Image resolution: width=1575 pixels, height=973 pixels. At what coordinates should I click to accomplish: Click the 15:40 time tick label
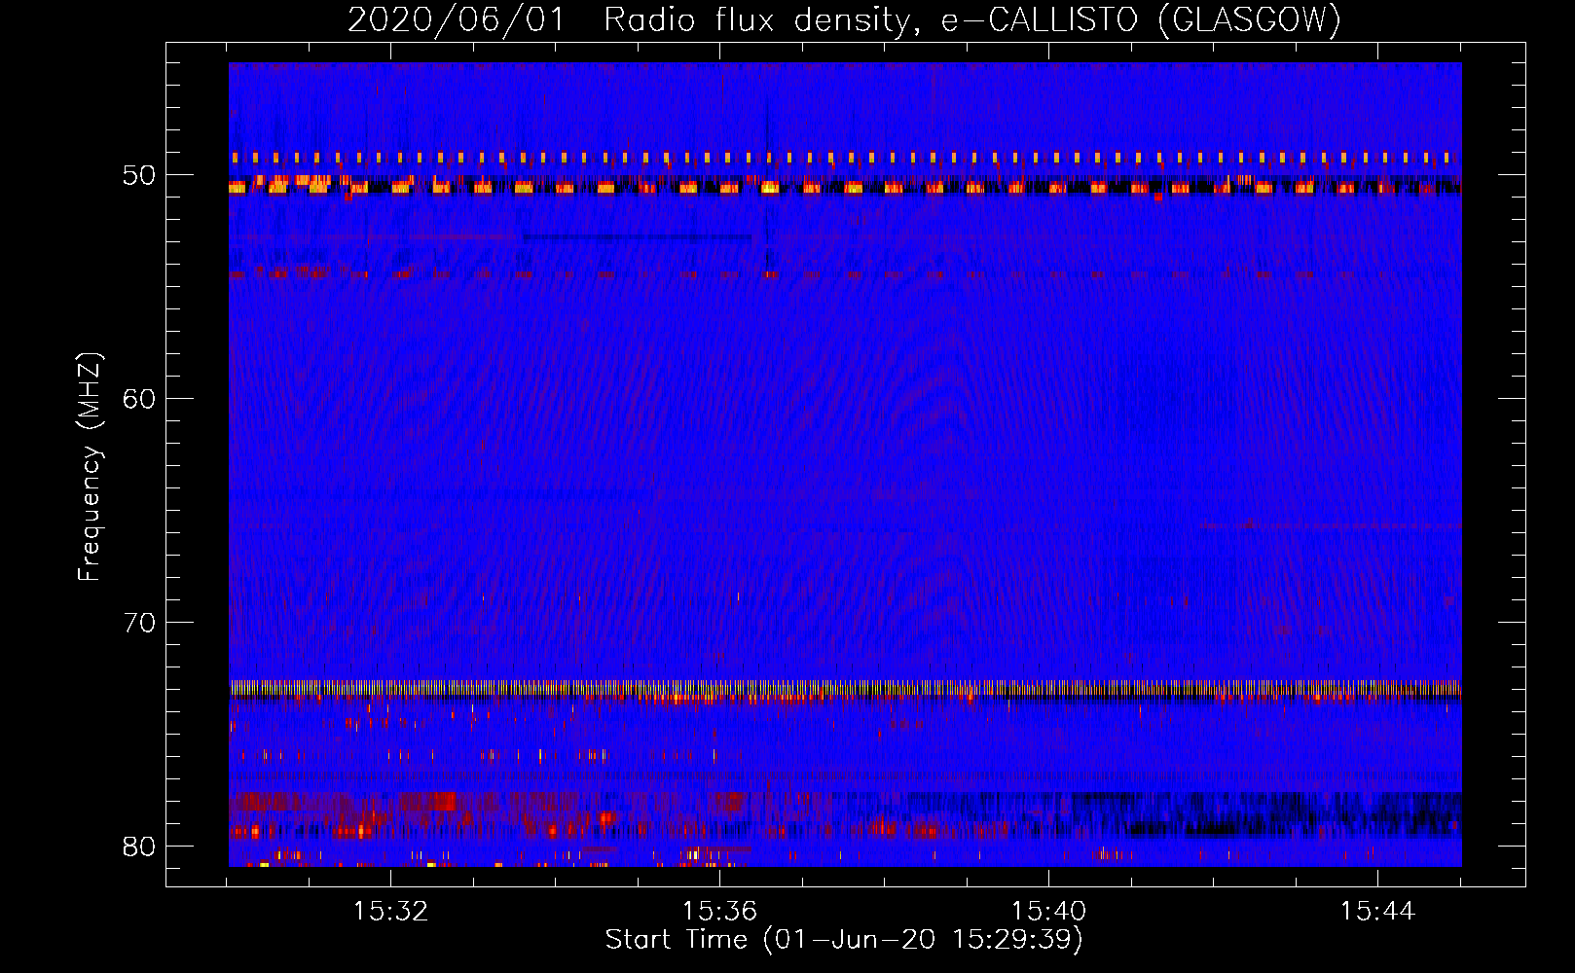coord(1049,912)
